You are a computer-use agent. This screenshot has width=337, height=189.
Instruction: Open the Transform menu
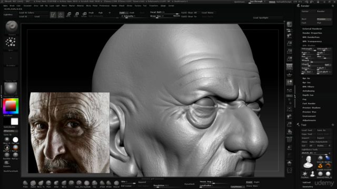153,6
